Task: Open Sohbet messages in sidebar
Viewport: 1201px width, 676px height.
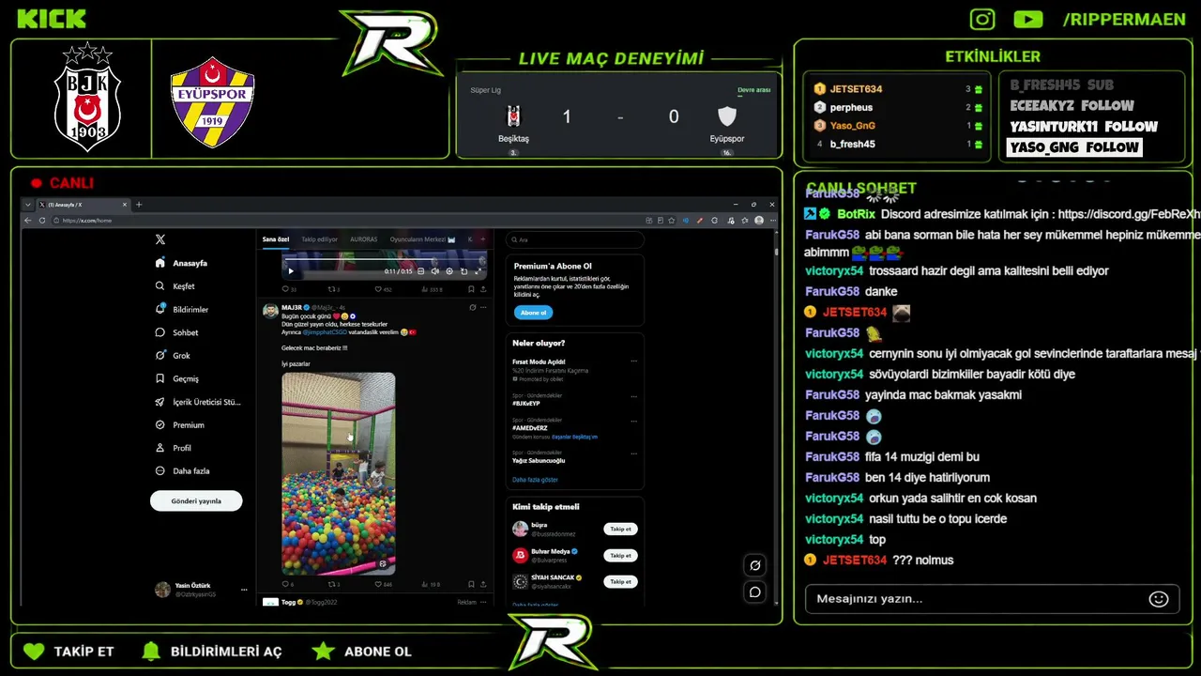Action: click(x=177, y=332)
